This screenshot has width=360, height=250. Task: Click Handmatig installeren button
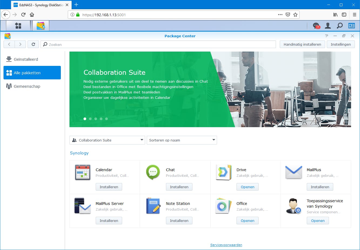[x=302, y=44]
